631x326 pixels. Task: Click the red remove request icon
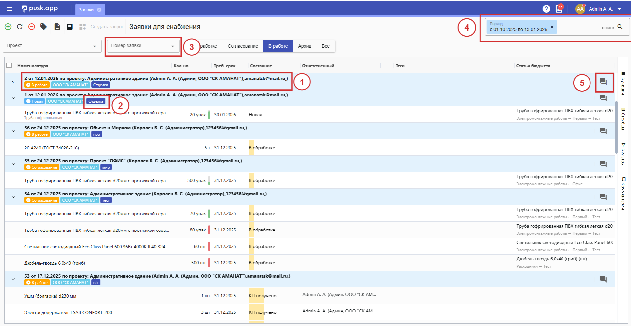pyautogui.click(x=32, y=27)
